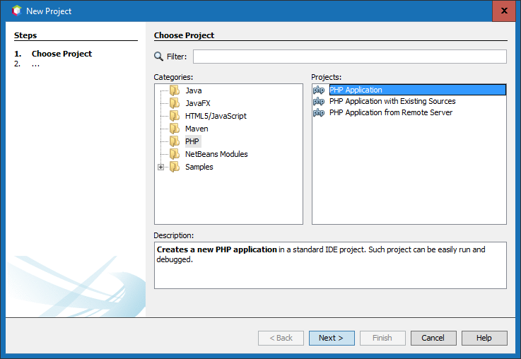
Task: Select the Maven category label
Action: 197,129
